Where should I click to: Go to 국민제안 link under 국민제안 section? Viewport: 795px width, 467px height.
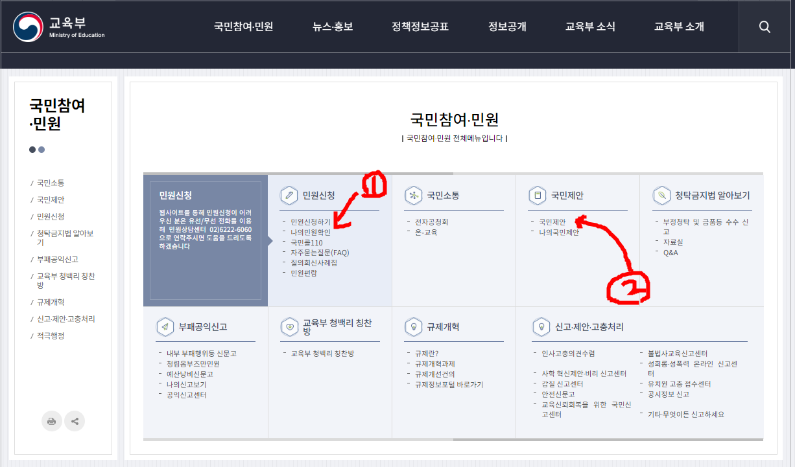552,222
